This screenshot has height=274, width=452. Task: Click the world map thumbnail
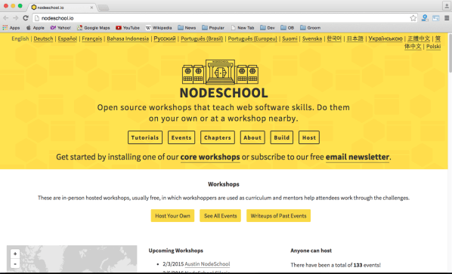(x=72, y=258)
